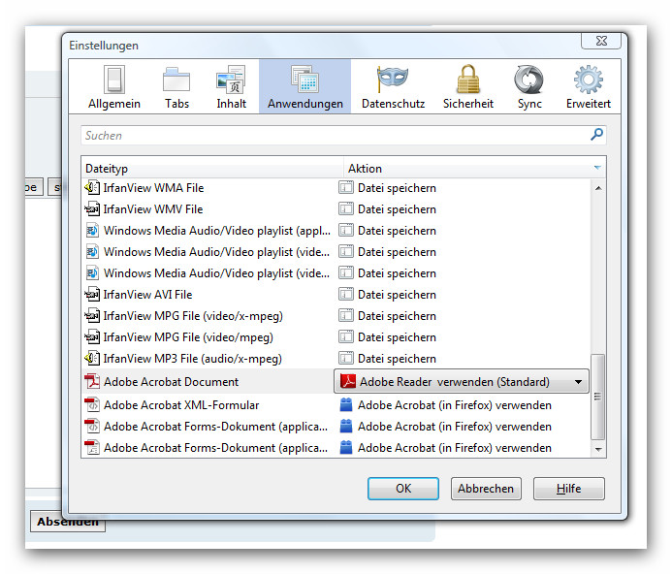This screenshot has height=574, width=672.
Task: Select Adobe Acrobat XML-Formular entry
Action: (181, 405)
